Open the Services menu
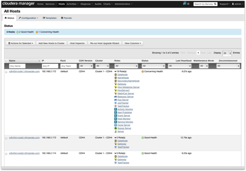This screenshot has width=246, height=171. (51, 4)
